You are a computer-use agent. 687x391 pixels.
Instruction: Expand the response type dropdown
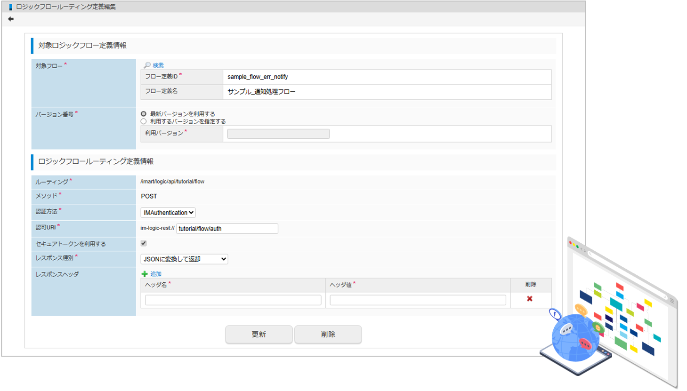click(x=184, y=259)
